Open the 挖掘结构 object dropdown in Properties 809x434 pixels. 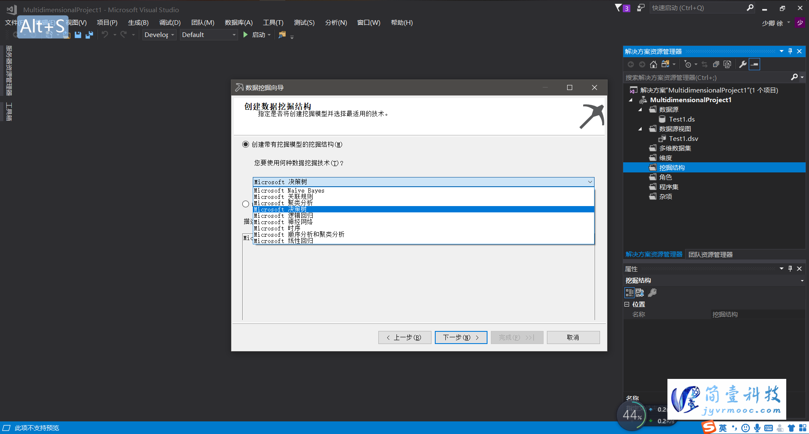point(802,281)
